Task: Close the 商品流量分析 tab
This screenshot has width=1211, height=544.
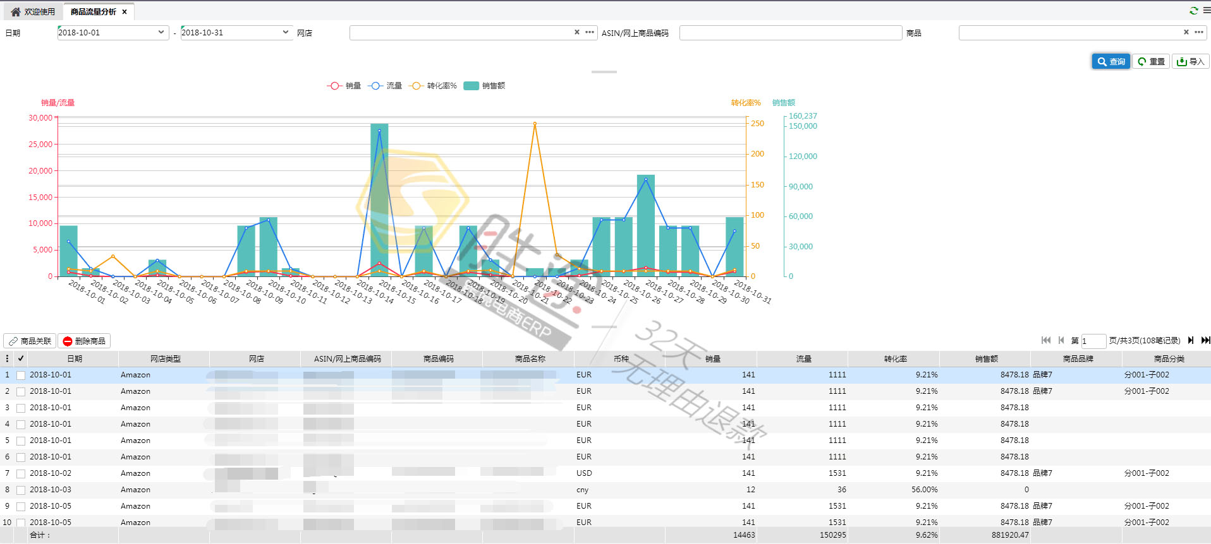Action: [x=125, y=12]
